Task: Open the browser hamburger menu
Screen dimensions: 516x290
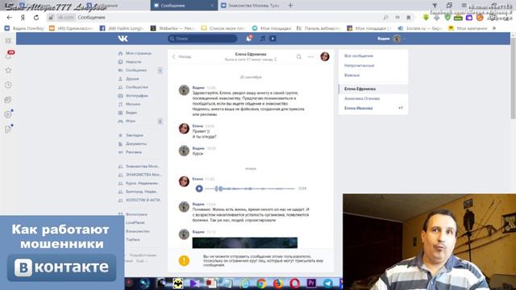Action: [x=464, y=6]
